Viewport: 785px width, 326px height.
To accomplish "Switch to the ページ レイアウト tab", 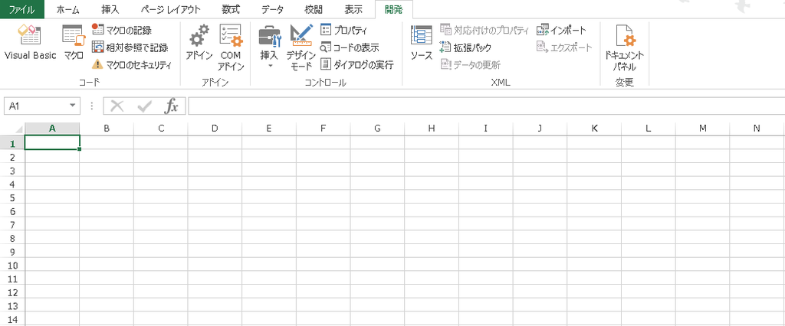I will coord(171,9).
